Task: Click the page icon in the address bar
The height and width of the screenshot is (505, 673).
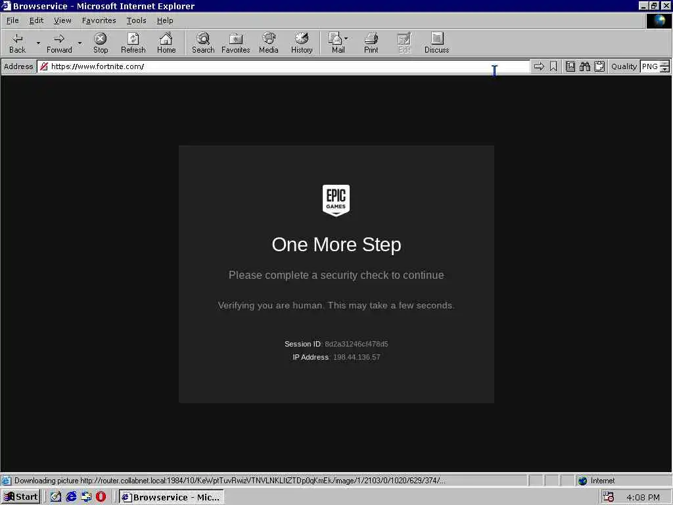Action: [x=44, y=66]
